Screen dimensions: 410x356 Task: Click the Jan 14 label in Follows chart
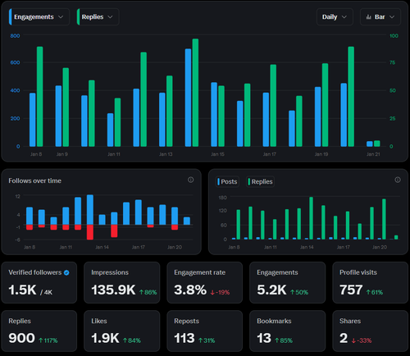pyautogui.click(x=102, y=247)
